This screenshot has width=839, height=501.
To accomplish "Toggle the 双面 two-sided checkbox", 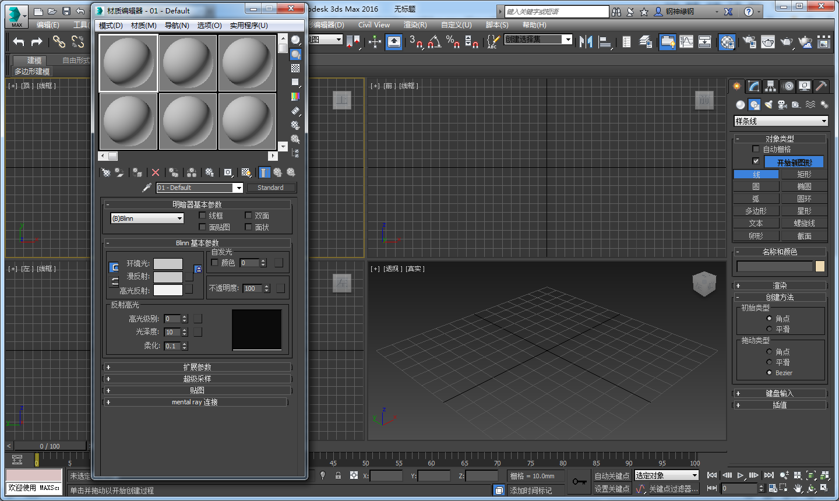I will click(248, 216).
